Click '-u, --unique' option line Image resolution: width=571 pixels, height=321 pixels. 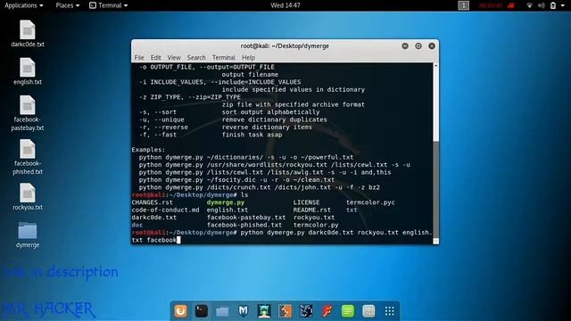(233, 119)
